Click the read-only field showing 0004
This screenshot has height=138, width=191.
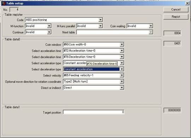[172, 33]
